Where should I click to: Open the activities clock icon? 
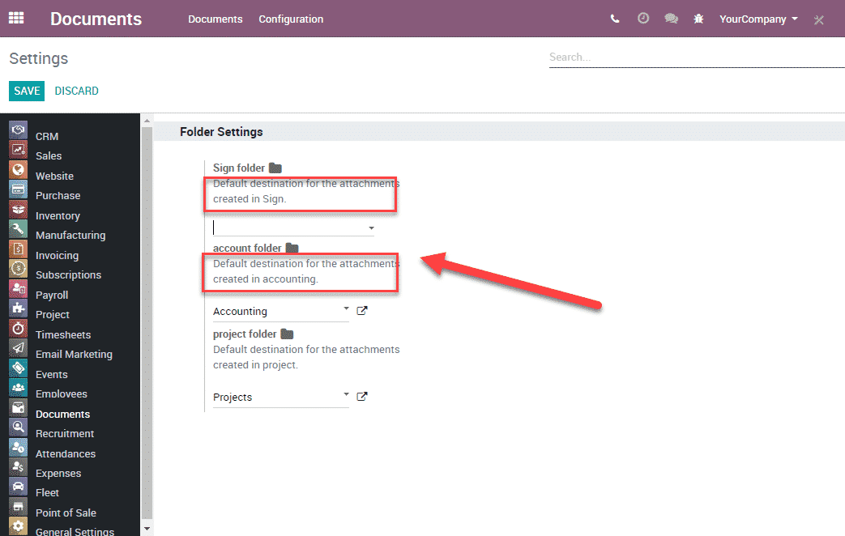coord(643,19)
